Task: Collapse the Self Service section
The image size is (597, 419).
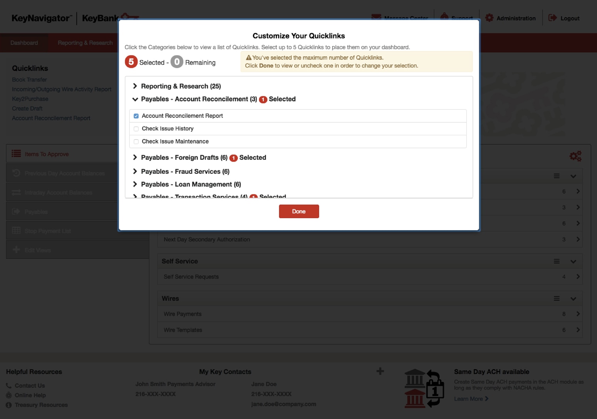Action: coord(573,262)
